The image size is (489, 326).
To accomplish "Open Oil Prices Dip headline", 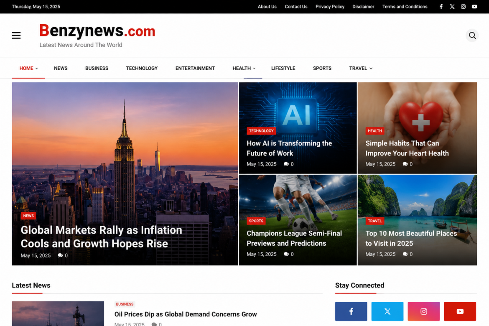I will (x=186, y=314).
